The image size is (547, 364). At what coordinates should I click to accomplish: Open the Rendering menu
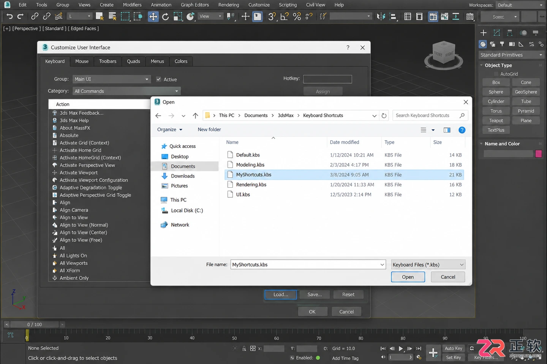pyautogui.click(x=229, y=5)
